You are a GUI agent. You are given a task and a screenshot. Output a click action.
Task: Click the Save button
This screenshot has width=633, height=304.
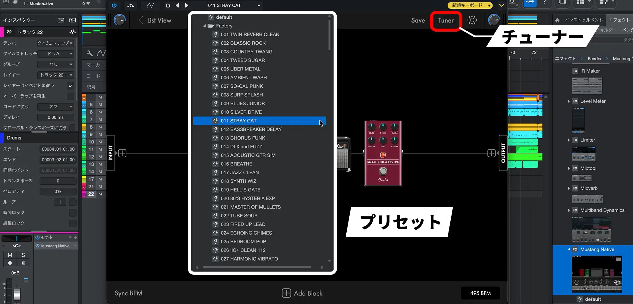[x=418, y=20]
